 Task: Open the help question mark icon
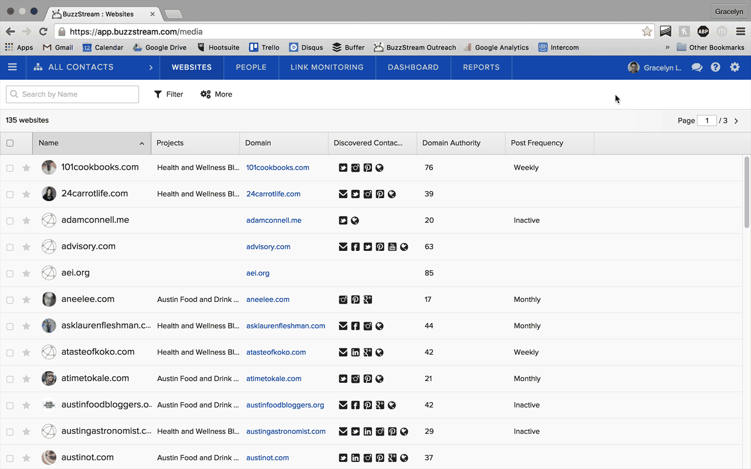pyautogui.click(x=715, y=67)
